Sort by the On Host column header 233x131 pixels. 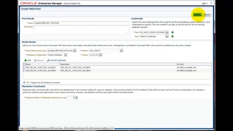click(194, 64)
